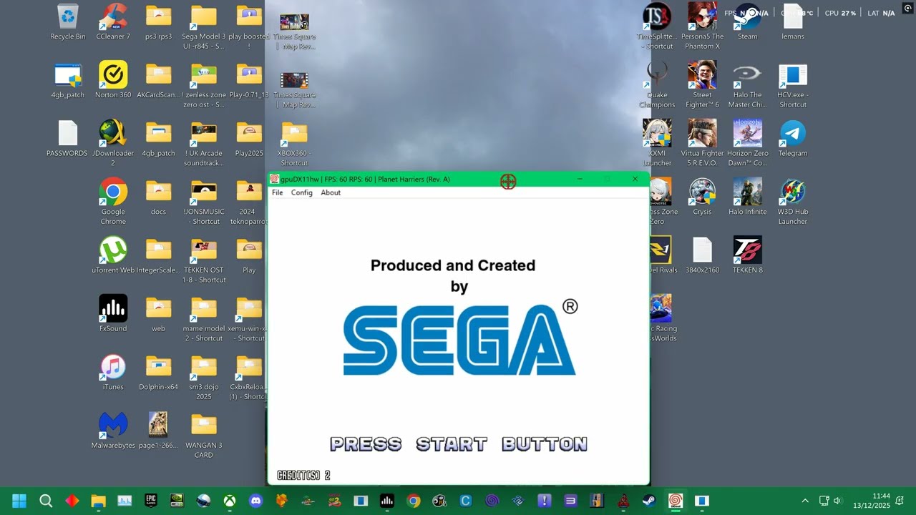Viewport: 916px width, 515px height.
Task: Select the TEKKEN OST 1-8 shortcut
Action: tap(204, 260)
